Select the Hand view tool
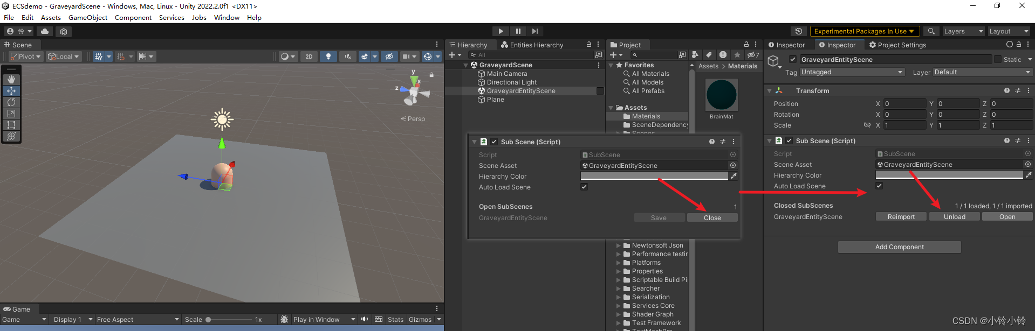This screenshot has height=331, width=1035. tap(11, 80)
